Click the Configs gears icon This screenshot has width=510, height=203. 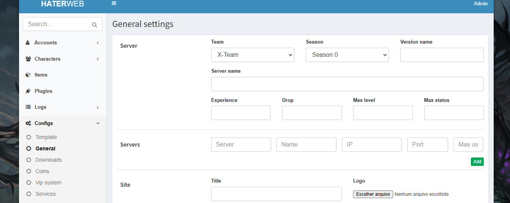[x=28, y=123]
